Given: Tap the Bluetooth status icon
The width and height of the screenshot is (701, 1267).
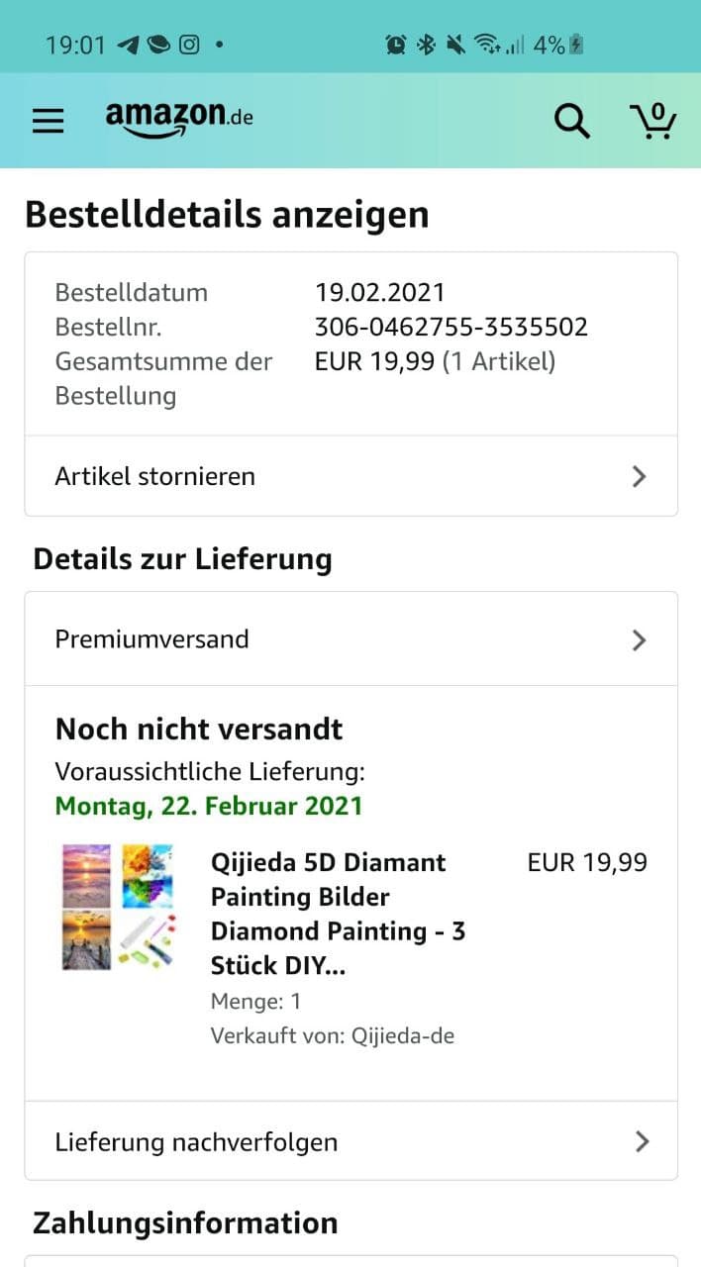Looking at the screenshot, I should (x=426, y=45).
